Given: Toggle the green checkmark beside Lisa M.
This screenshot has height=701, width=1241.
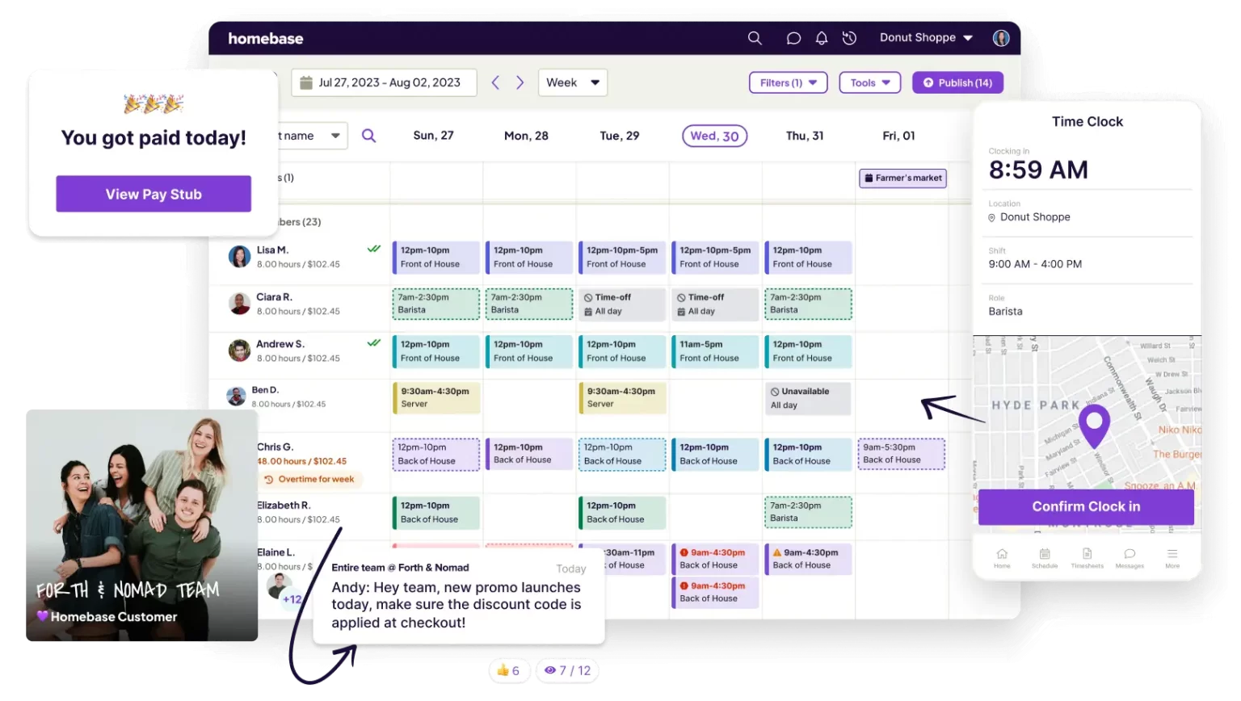Looking at the screenshot, I should click(374, 249).
